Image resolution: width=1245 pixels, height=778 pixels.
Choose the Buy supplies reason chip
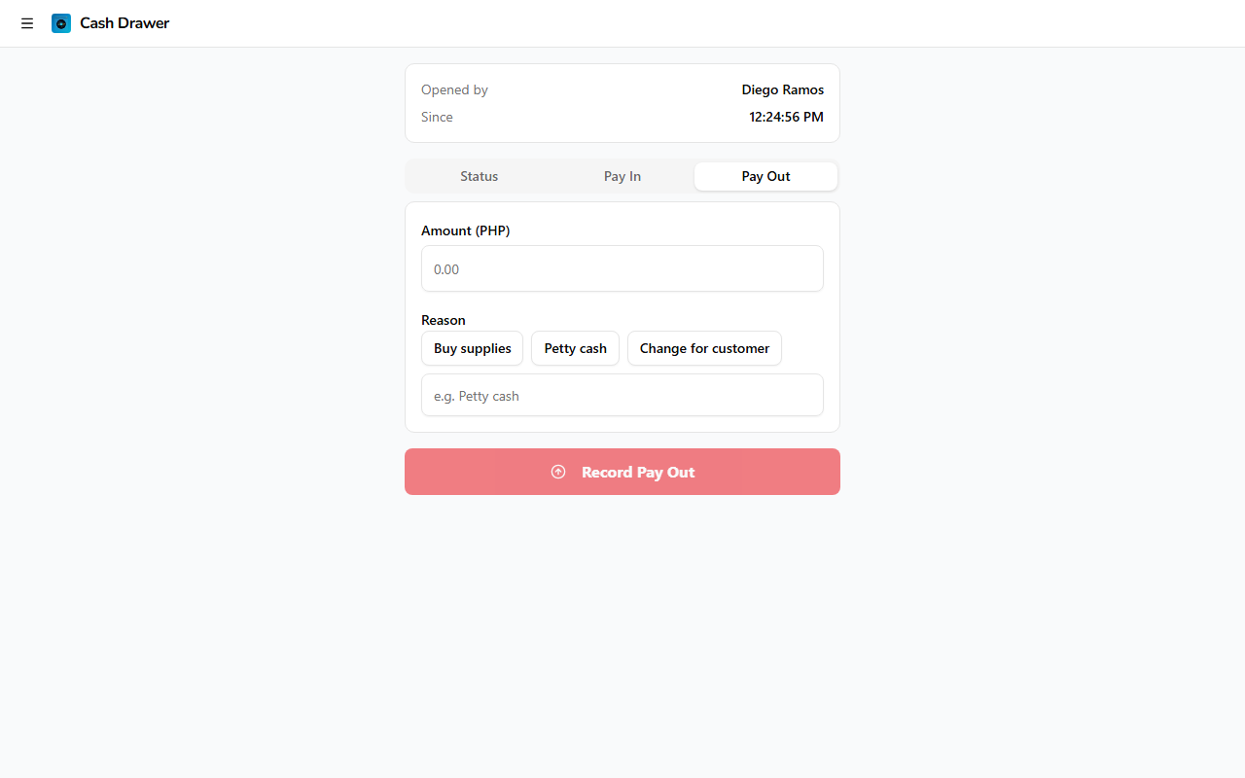pos(472,348)
